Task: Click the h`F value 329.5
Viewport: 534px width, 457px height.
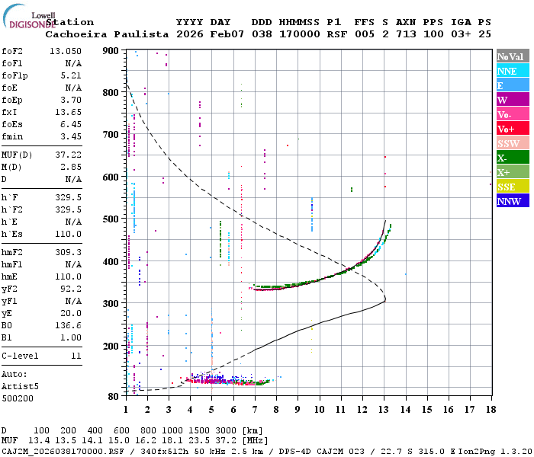Action: 68,197
